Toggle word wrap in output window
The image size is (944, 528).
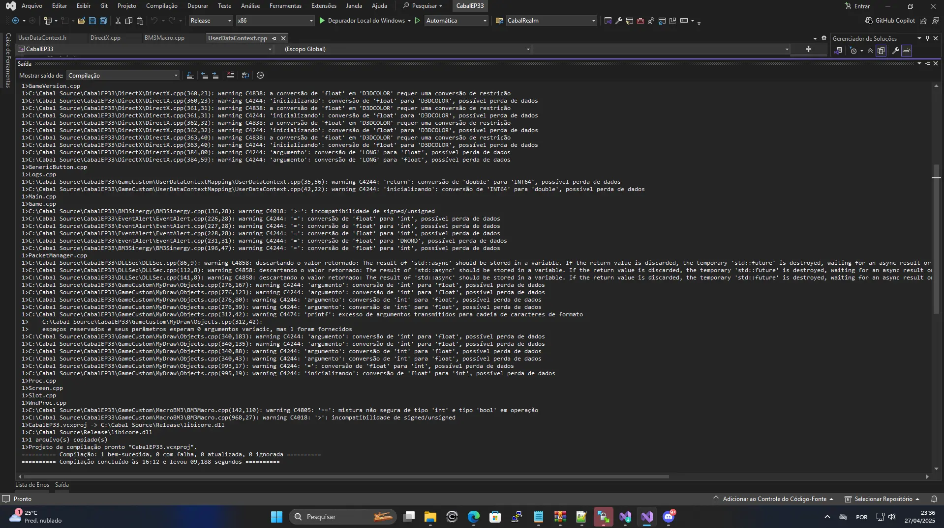(245, 75)
